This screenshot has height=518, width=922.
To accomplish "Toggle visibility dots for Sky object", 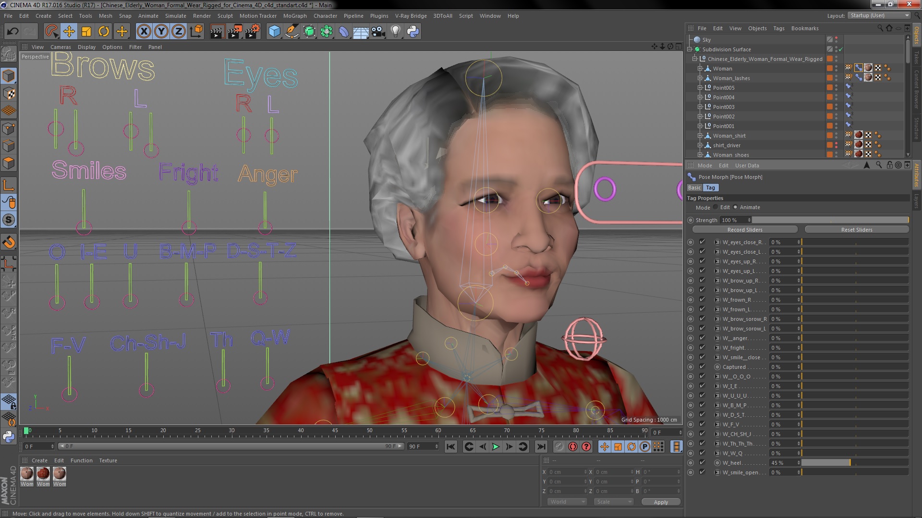I will coord(836,39).
